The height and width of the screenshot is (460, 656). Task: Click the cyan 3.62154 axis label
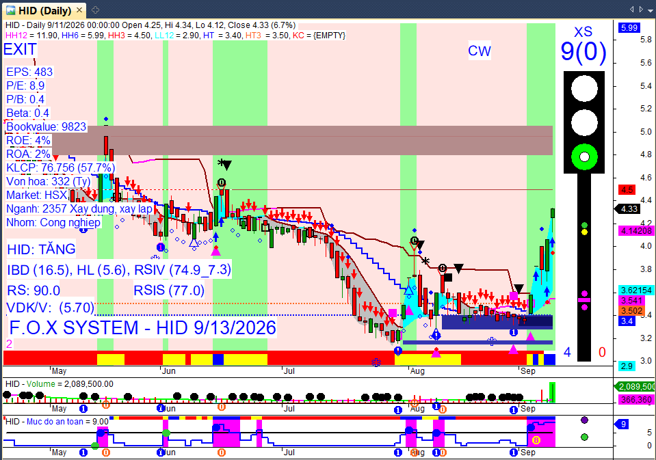(636, 290)
